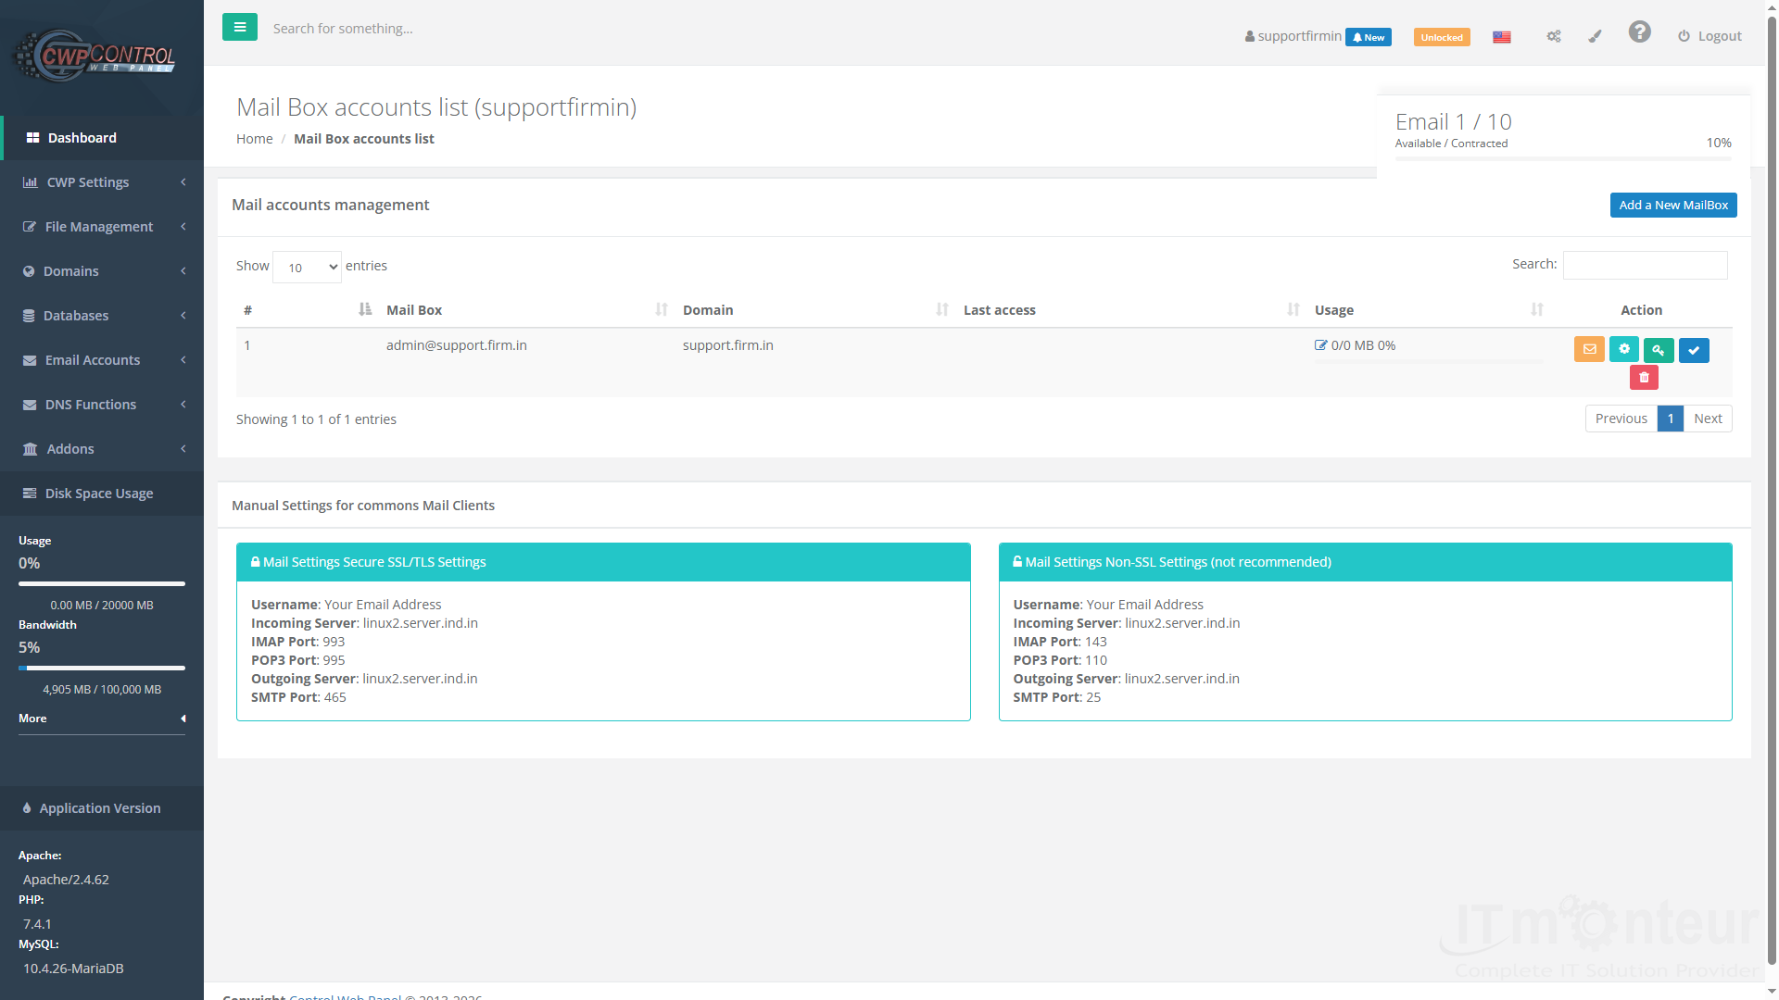Click the Email available quota progress bar
The image size is (1779, 1000).
[x=1563, y=159]
